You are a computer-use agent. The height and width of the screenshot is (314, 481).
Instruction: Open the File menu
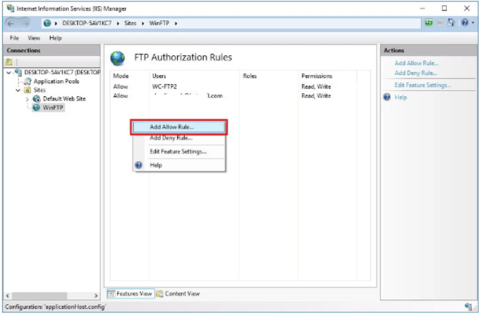click(14, 38)
